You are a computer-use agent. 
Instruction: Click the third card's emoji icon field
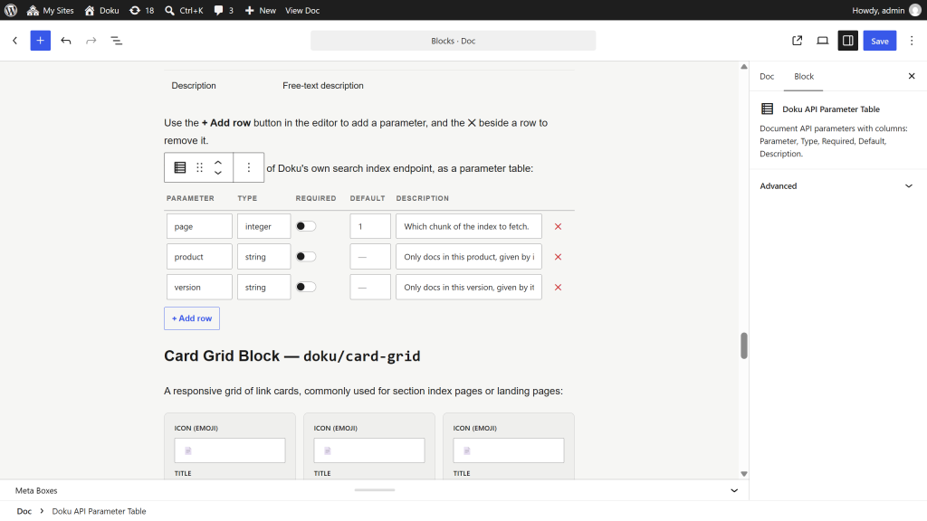[509, 450]
